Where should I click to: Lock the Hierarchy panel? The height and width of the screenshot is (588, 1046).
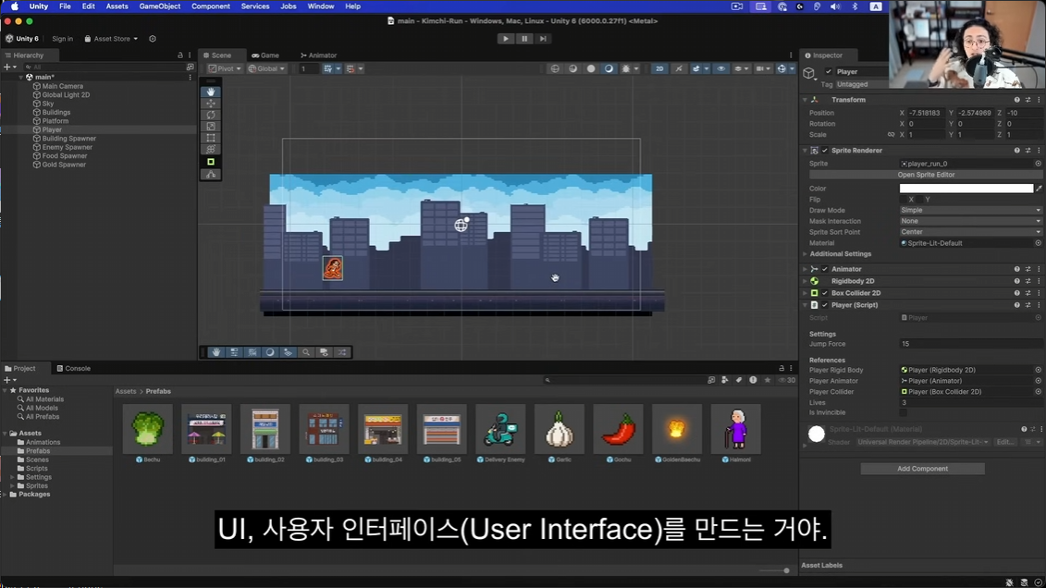click(180, 55)
